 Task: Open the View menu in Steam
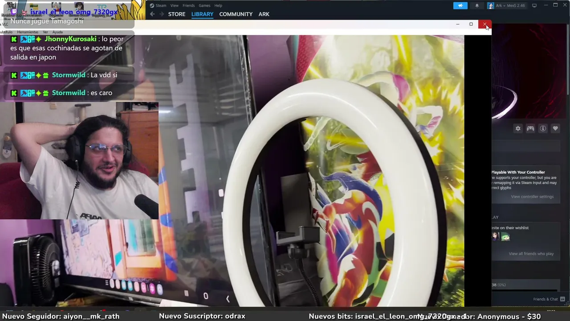pyautogui.click(x=175, y=5)
